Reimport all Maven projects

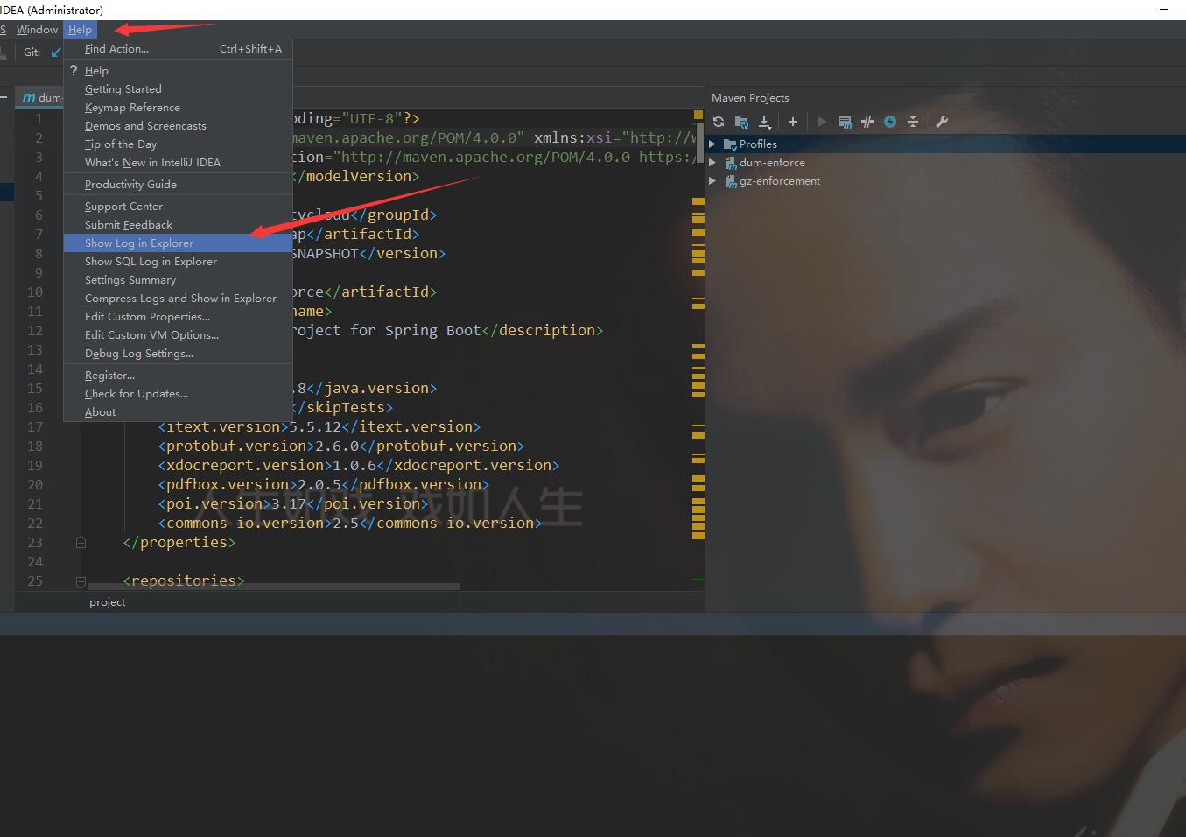point(718,122)
